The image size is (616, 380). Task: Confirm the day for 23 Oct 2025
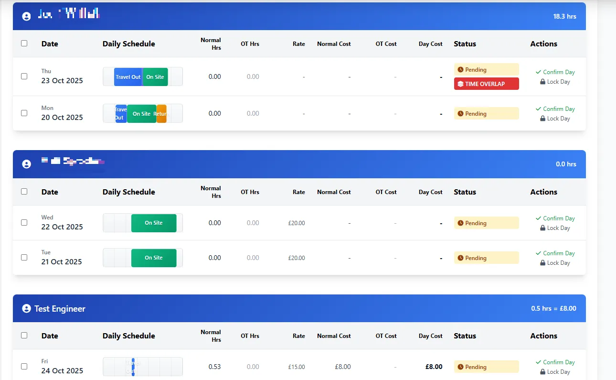(555, 72)
